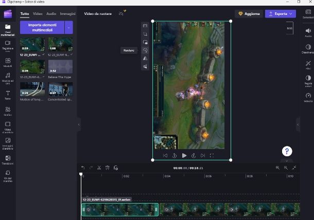Zoom out on the timeline

(286, 168)
